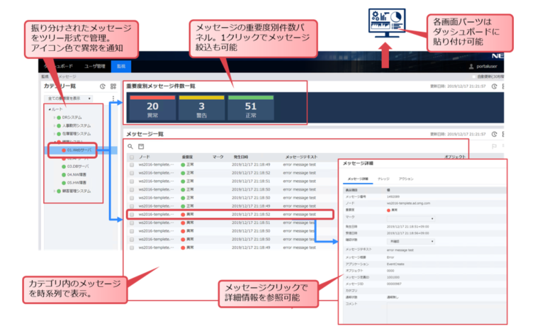The width and height of the screenshot is (535, 336).
Task: Click the clock icon in the 重要度別メッセージ件数一覧 header
Action: coord(494,86)
